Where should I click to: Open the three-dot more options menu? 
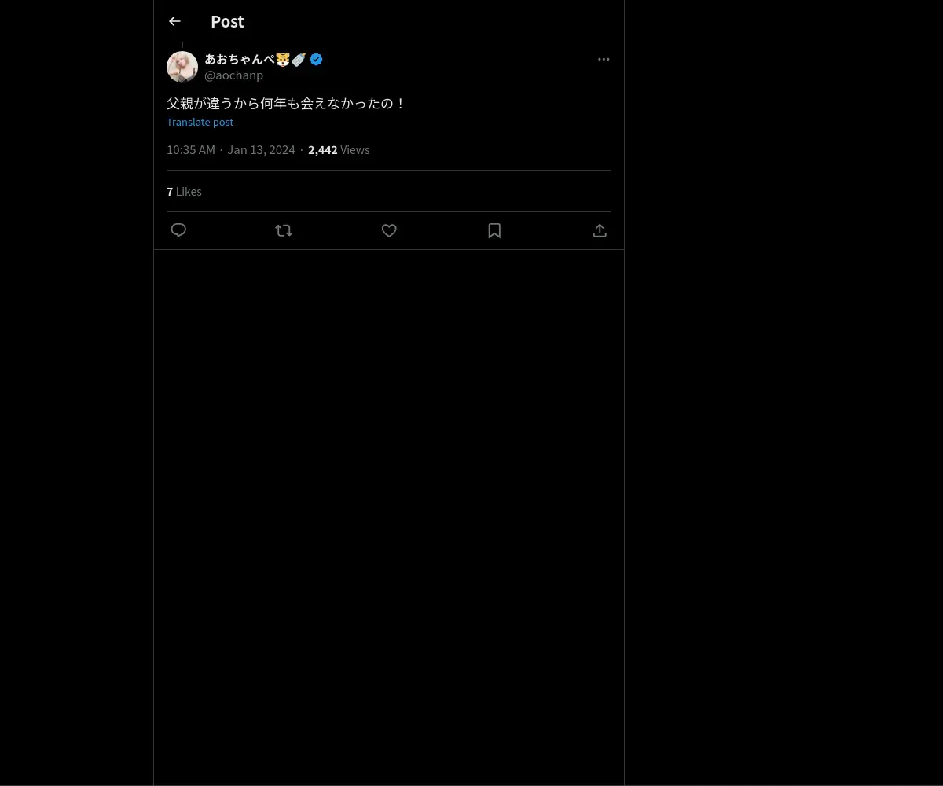[604, 59]
